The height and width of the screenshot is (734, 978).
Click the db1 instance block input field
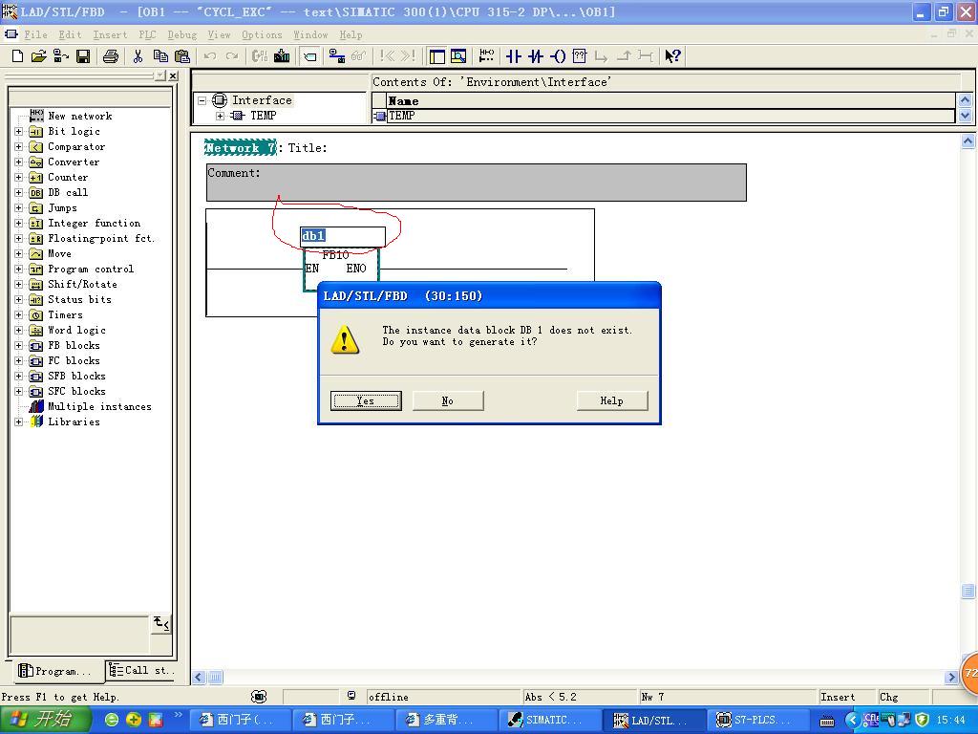point(343,236)
